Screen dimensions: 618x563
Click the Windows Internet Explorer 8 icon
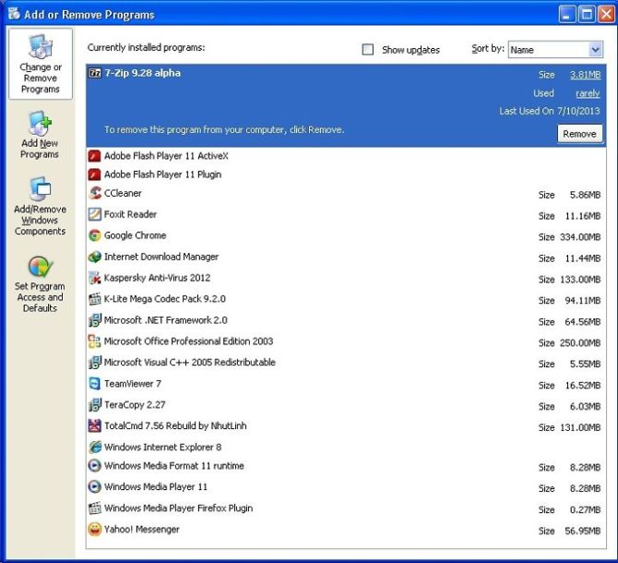point(95,447)
